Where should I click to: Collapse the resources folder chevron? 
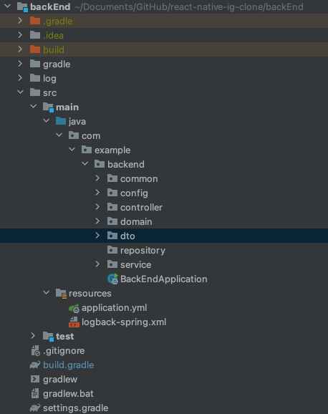[47, 292]
